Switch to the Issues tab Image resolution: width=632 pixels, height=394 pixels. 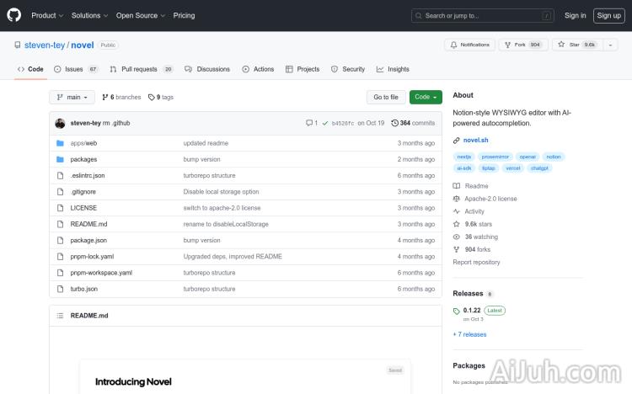pyautogui.click(x=74, y=69)
